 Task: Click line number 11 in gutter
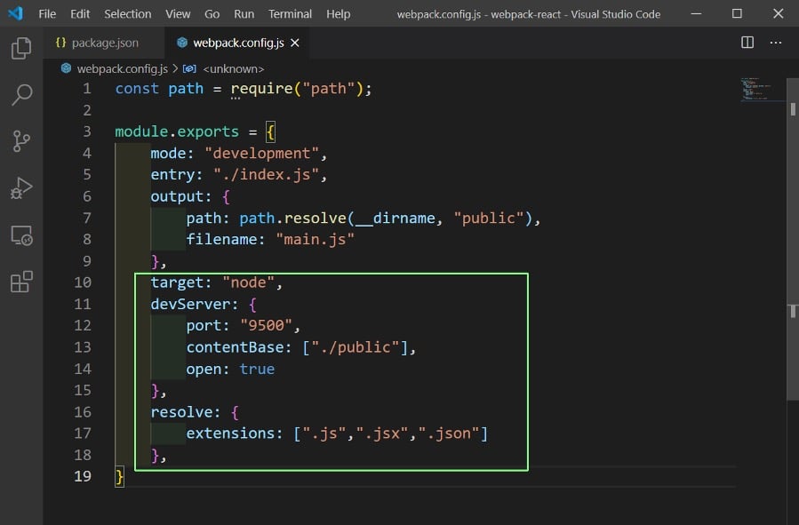[83, 304]
